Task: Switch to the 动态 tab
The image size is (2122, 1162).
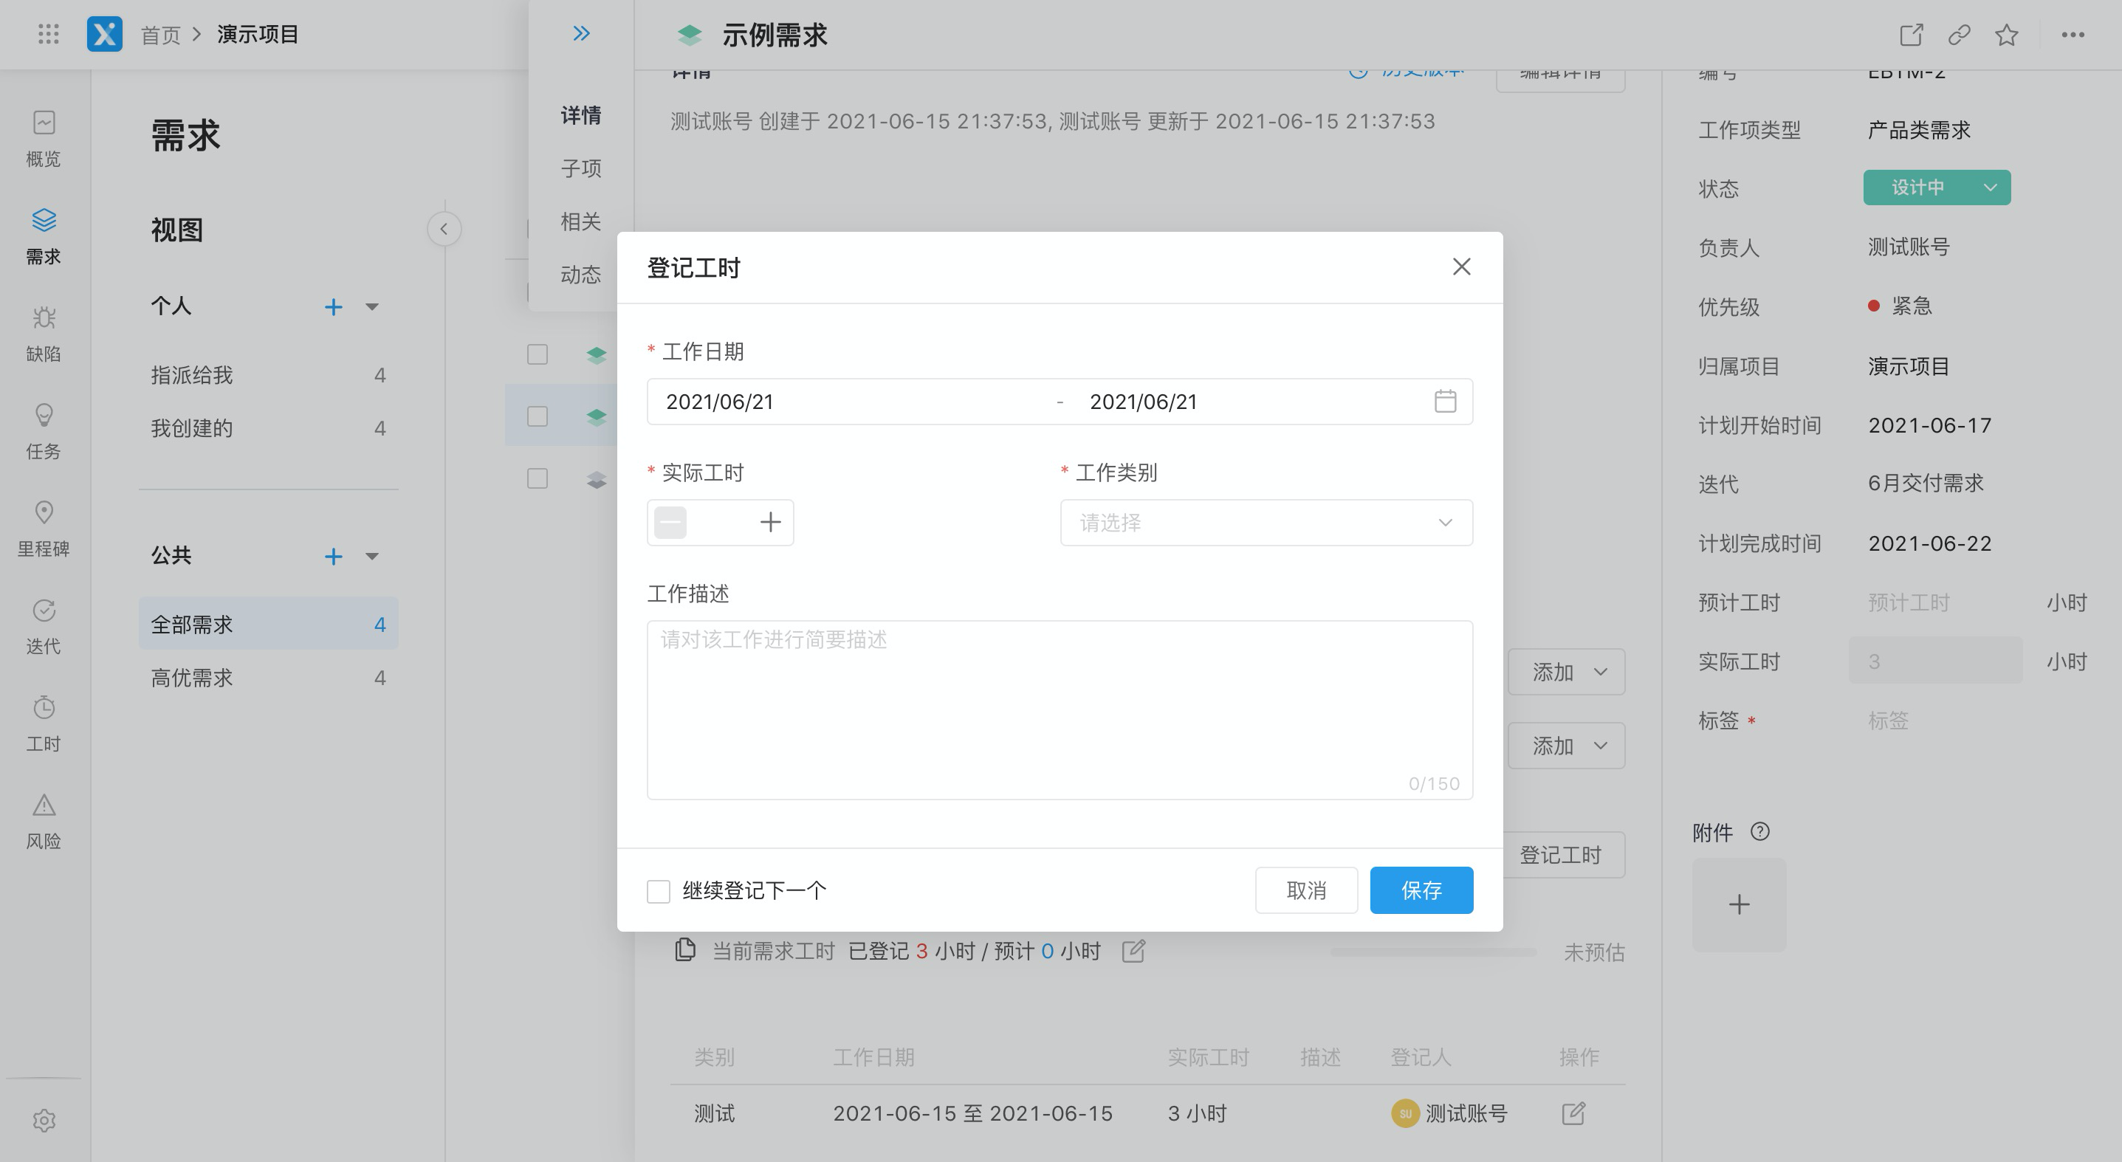Action: click(x=581, y=274)
